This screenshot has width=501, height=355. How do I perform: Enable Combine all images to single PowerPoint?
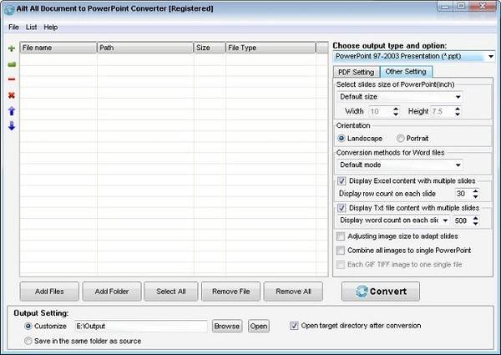(x=341, y=251)
